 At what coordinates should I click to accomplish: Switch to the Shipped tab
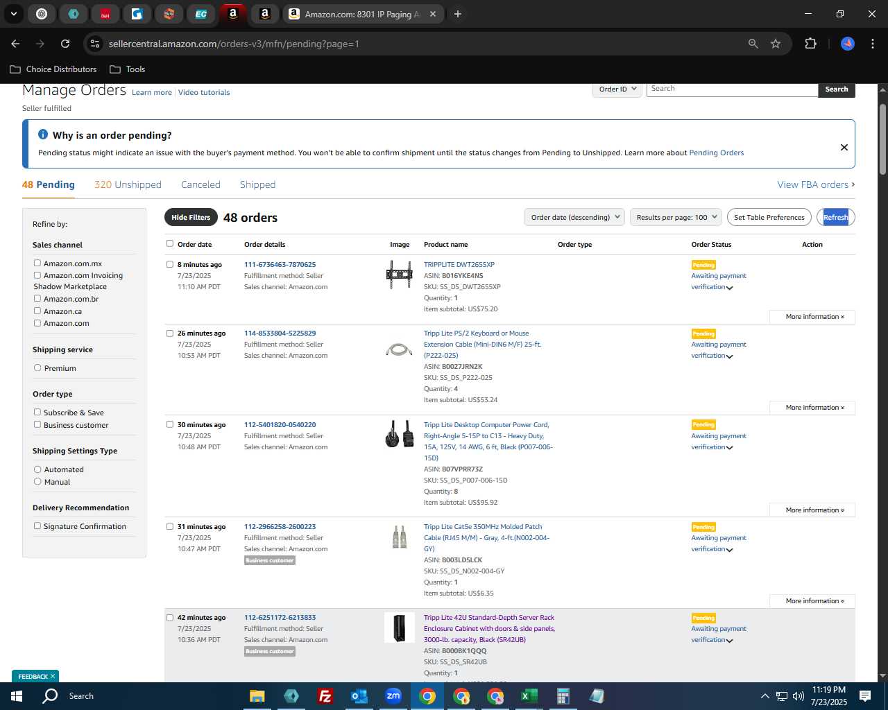[257, 184]
